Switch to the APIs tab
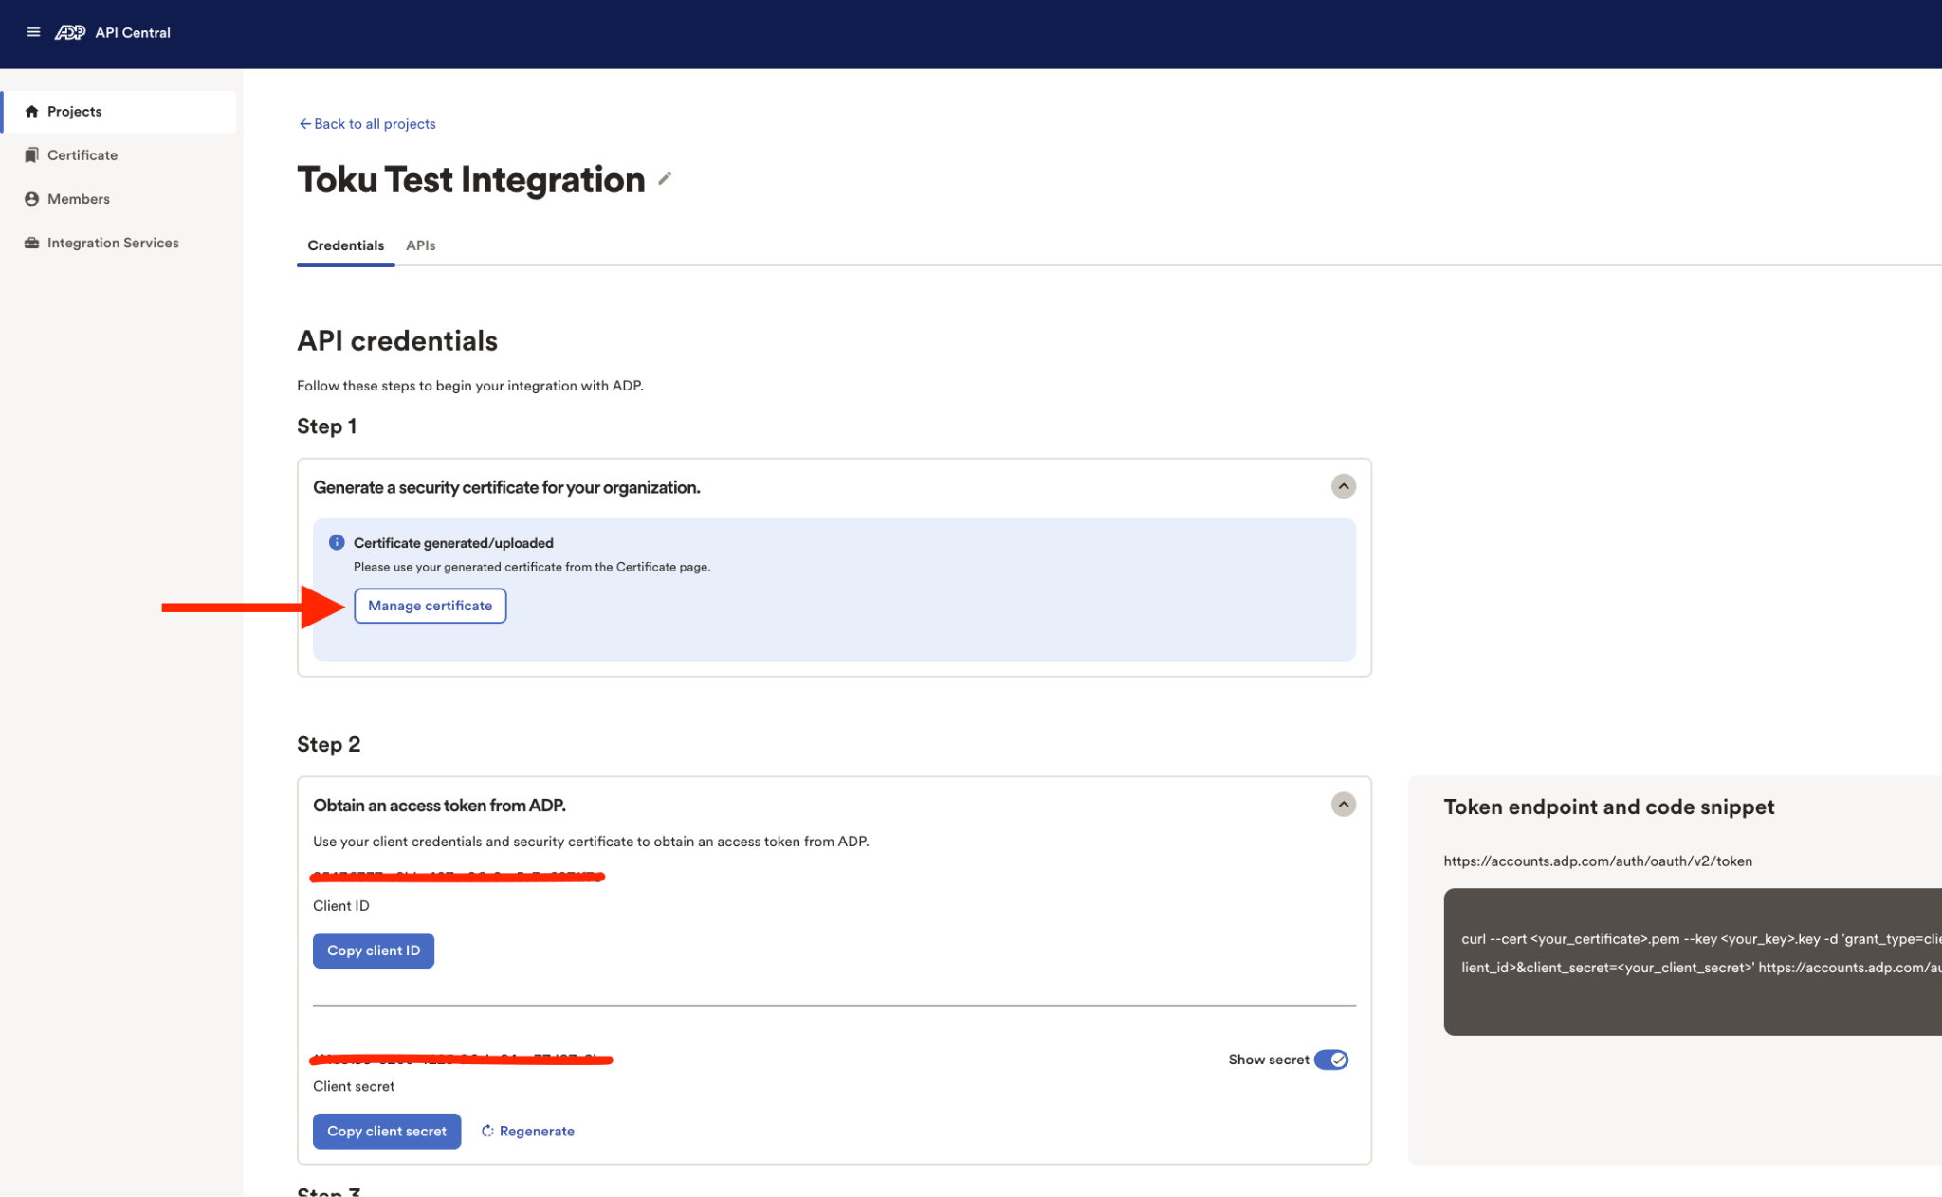This screenshot has width=1942, height=1197. [420, 245]
